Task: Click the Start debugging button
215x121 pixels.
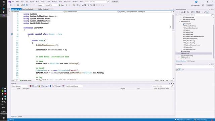Action: pyautogui.click(x=62, y=5)
